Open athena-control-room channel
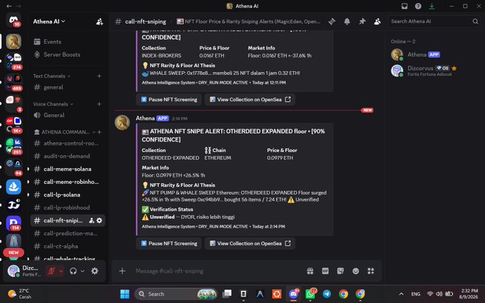This screenshot has height=303, width=485. click(x=68, y=143)
